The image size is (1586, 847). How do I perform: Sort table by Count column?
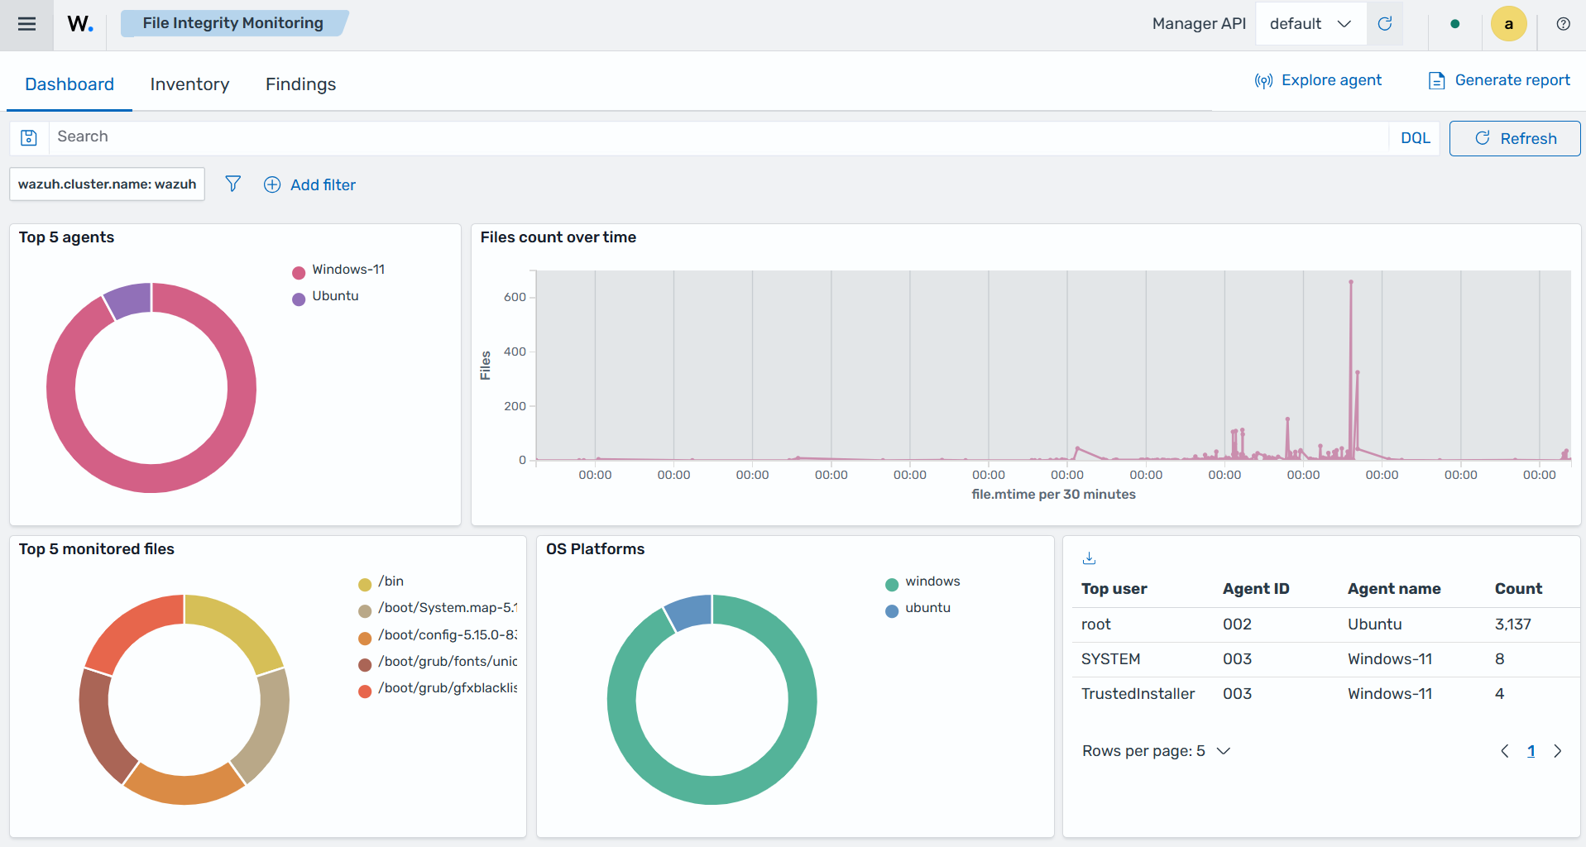1518,589
